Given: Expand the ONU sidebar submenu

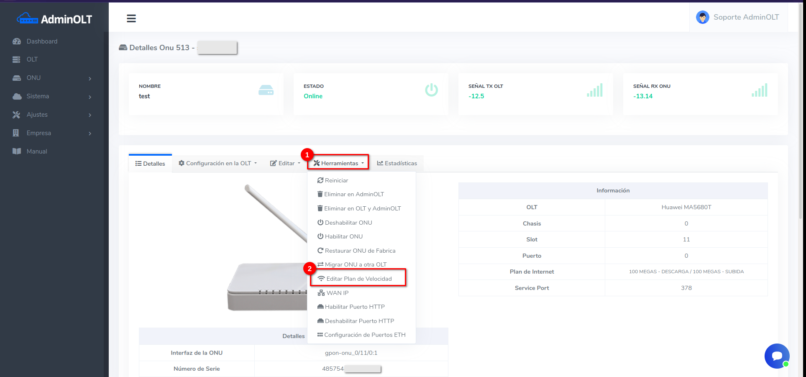Looking at the screenshot, I should tap(90, 78).
